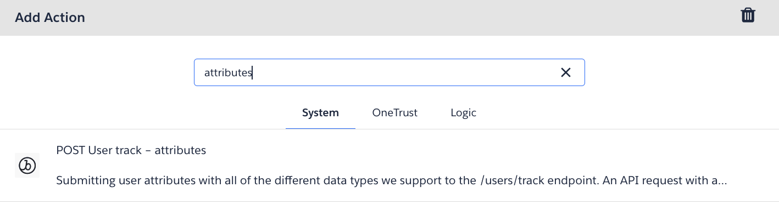The image size is (779, 210).
Task: Click the Add Action header title
Action: pyautogui.click(x=50, y=18)
